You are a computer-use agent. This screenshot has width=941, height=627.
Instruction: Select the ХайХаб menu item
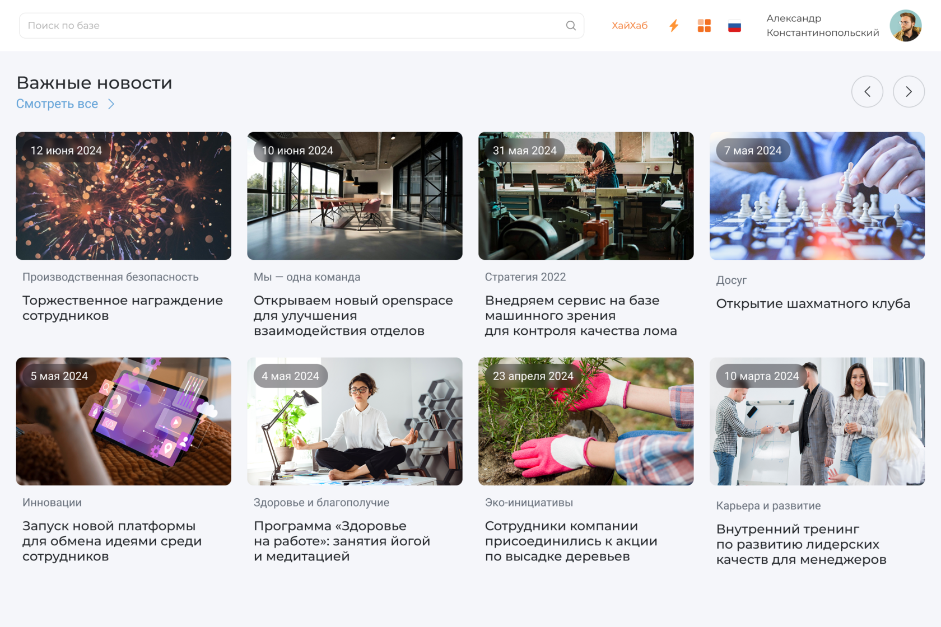point(630,25)
